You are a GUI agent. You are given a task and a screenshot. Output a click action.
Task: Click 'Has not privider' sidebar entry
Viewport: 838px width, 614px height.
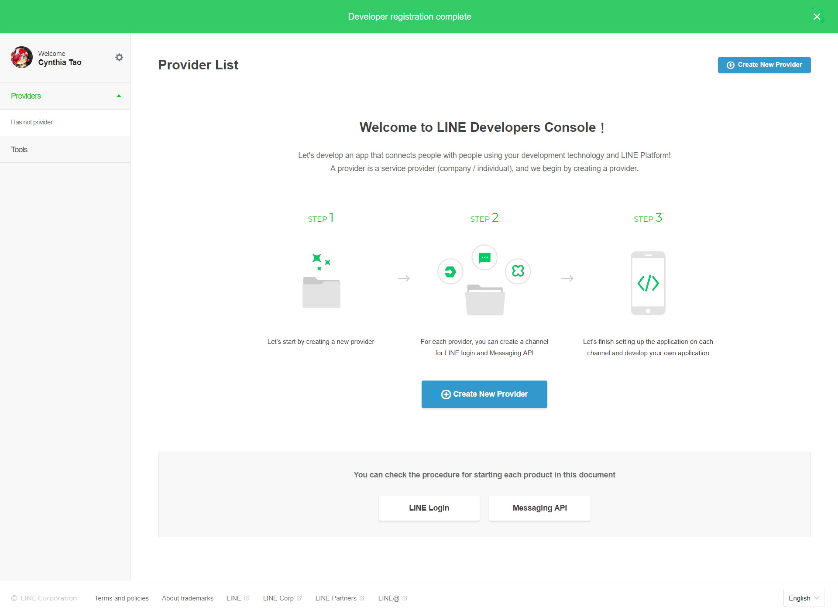[x=65, y=122]
